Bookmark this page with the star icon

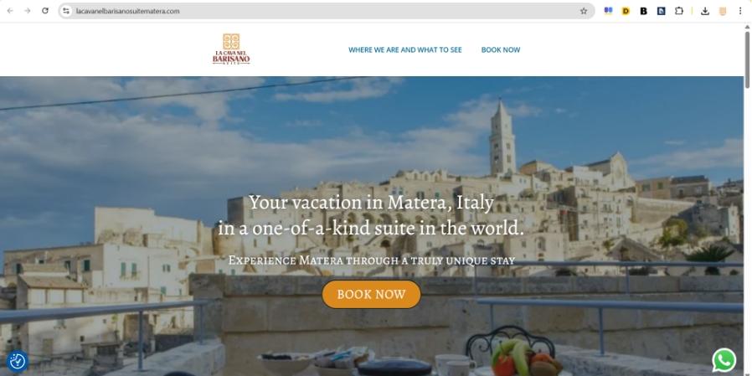[583, 11]
